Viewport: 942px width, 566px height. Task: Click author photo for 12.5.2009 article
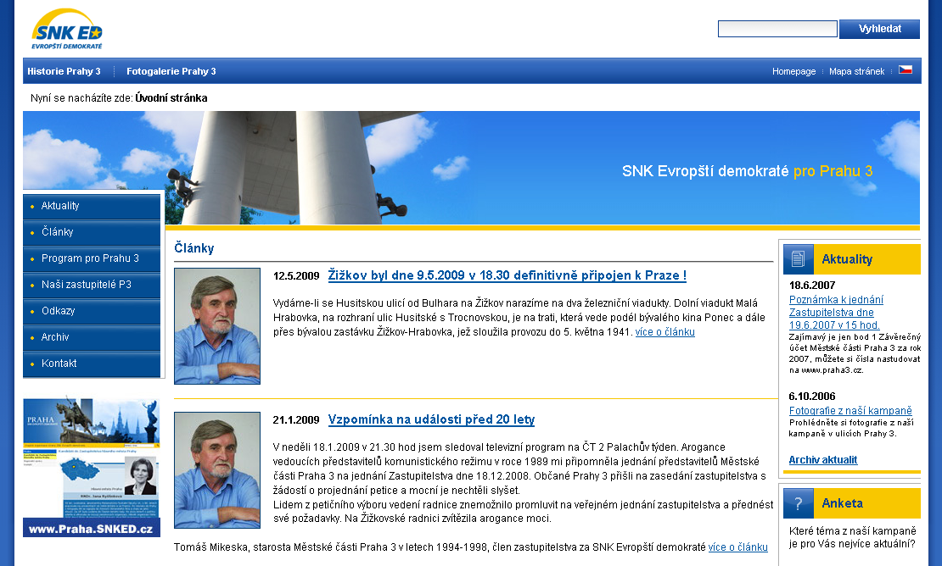(x=217, y=326)
